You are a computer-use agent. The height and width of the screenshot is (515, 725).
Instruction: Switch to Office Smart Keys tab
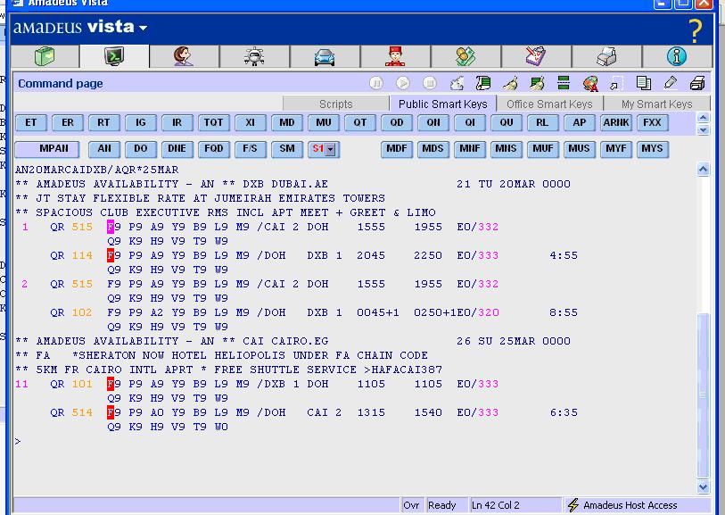click(x=549, y=104)
